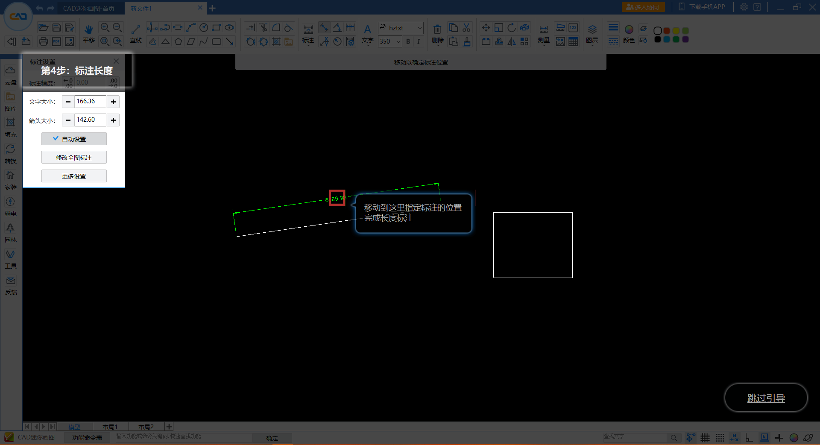This screenshot has width=820, height=445.
Task: Insert a table with the grid icon
Action: pos(573,41)
